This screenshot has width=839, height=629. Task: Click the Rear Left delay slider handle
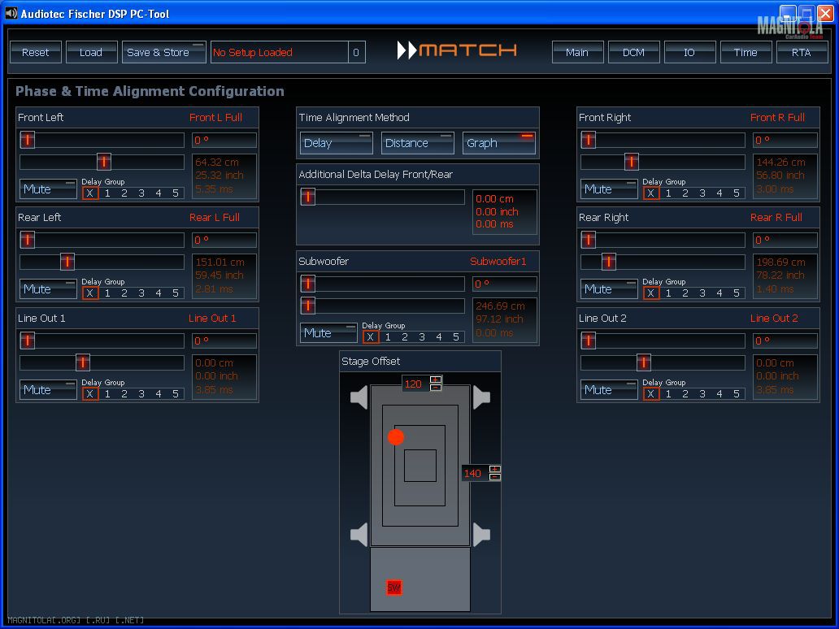click(67, 262)
